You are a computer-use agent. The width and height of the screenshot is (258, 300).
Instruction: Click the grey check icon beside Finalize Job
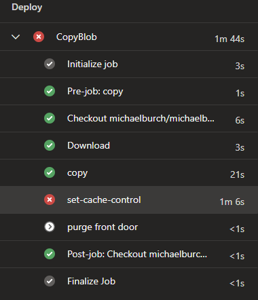[50, 281]
